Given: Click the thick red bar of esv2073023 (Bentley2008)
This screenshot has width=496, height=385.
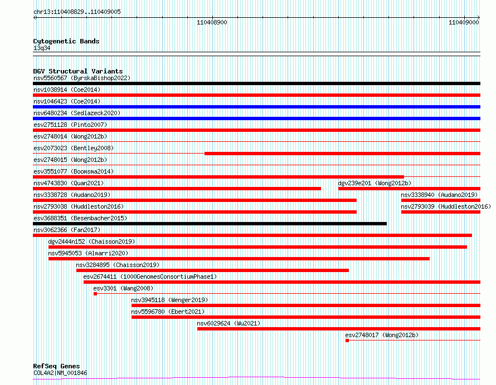Looking at the screenshot, I should pyautogui.click(x=343, y=154).
